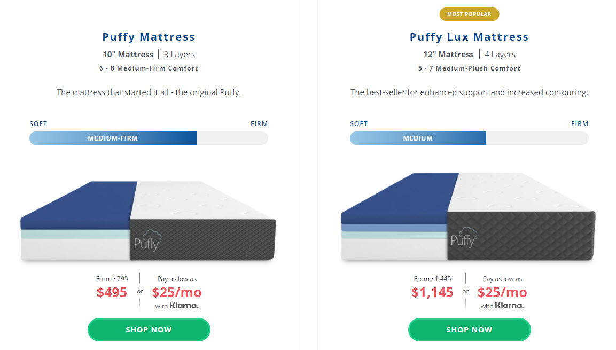Image resolution: width=616 pixels, height=350 pixels.
Task: Click Klarna logo under Puffy Mattress
Action: pos(184,306)
